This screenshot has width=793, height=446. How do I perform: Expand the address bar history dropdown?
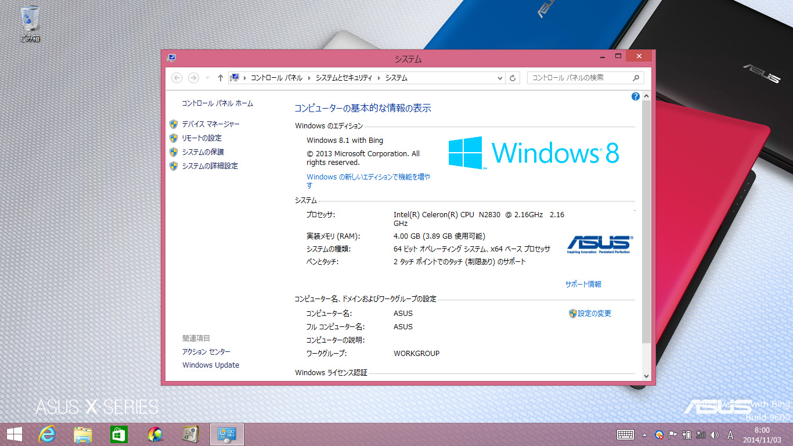(500, 78)
